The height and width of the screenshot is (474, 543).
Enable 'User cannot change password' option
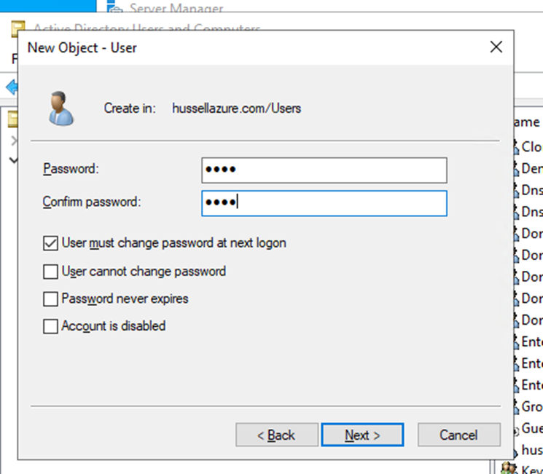pos(50,272)
